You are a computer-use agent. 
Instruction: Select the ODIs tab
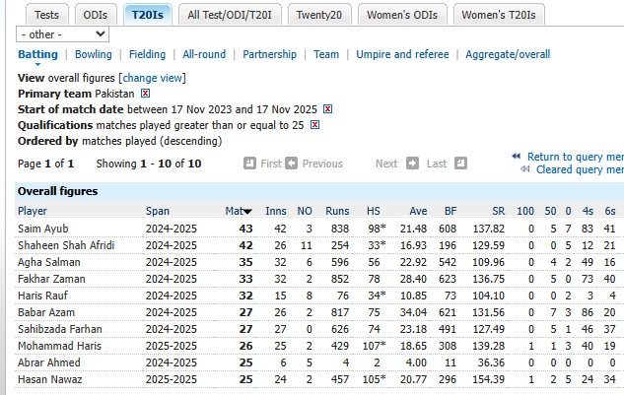point(95,15)
